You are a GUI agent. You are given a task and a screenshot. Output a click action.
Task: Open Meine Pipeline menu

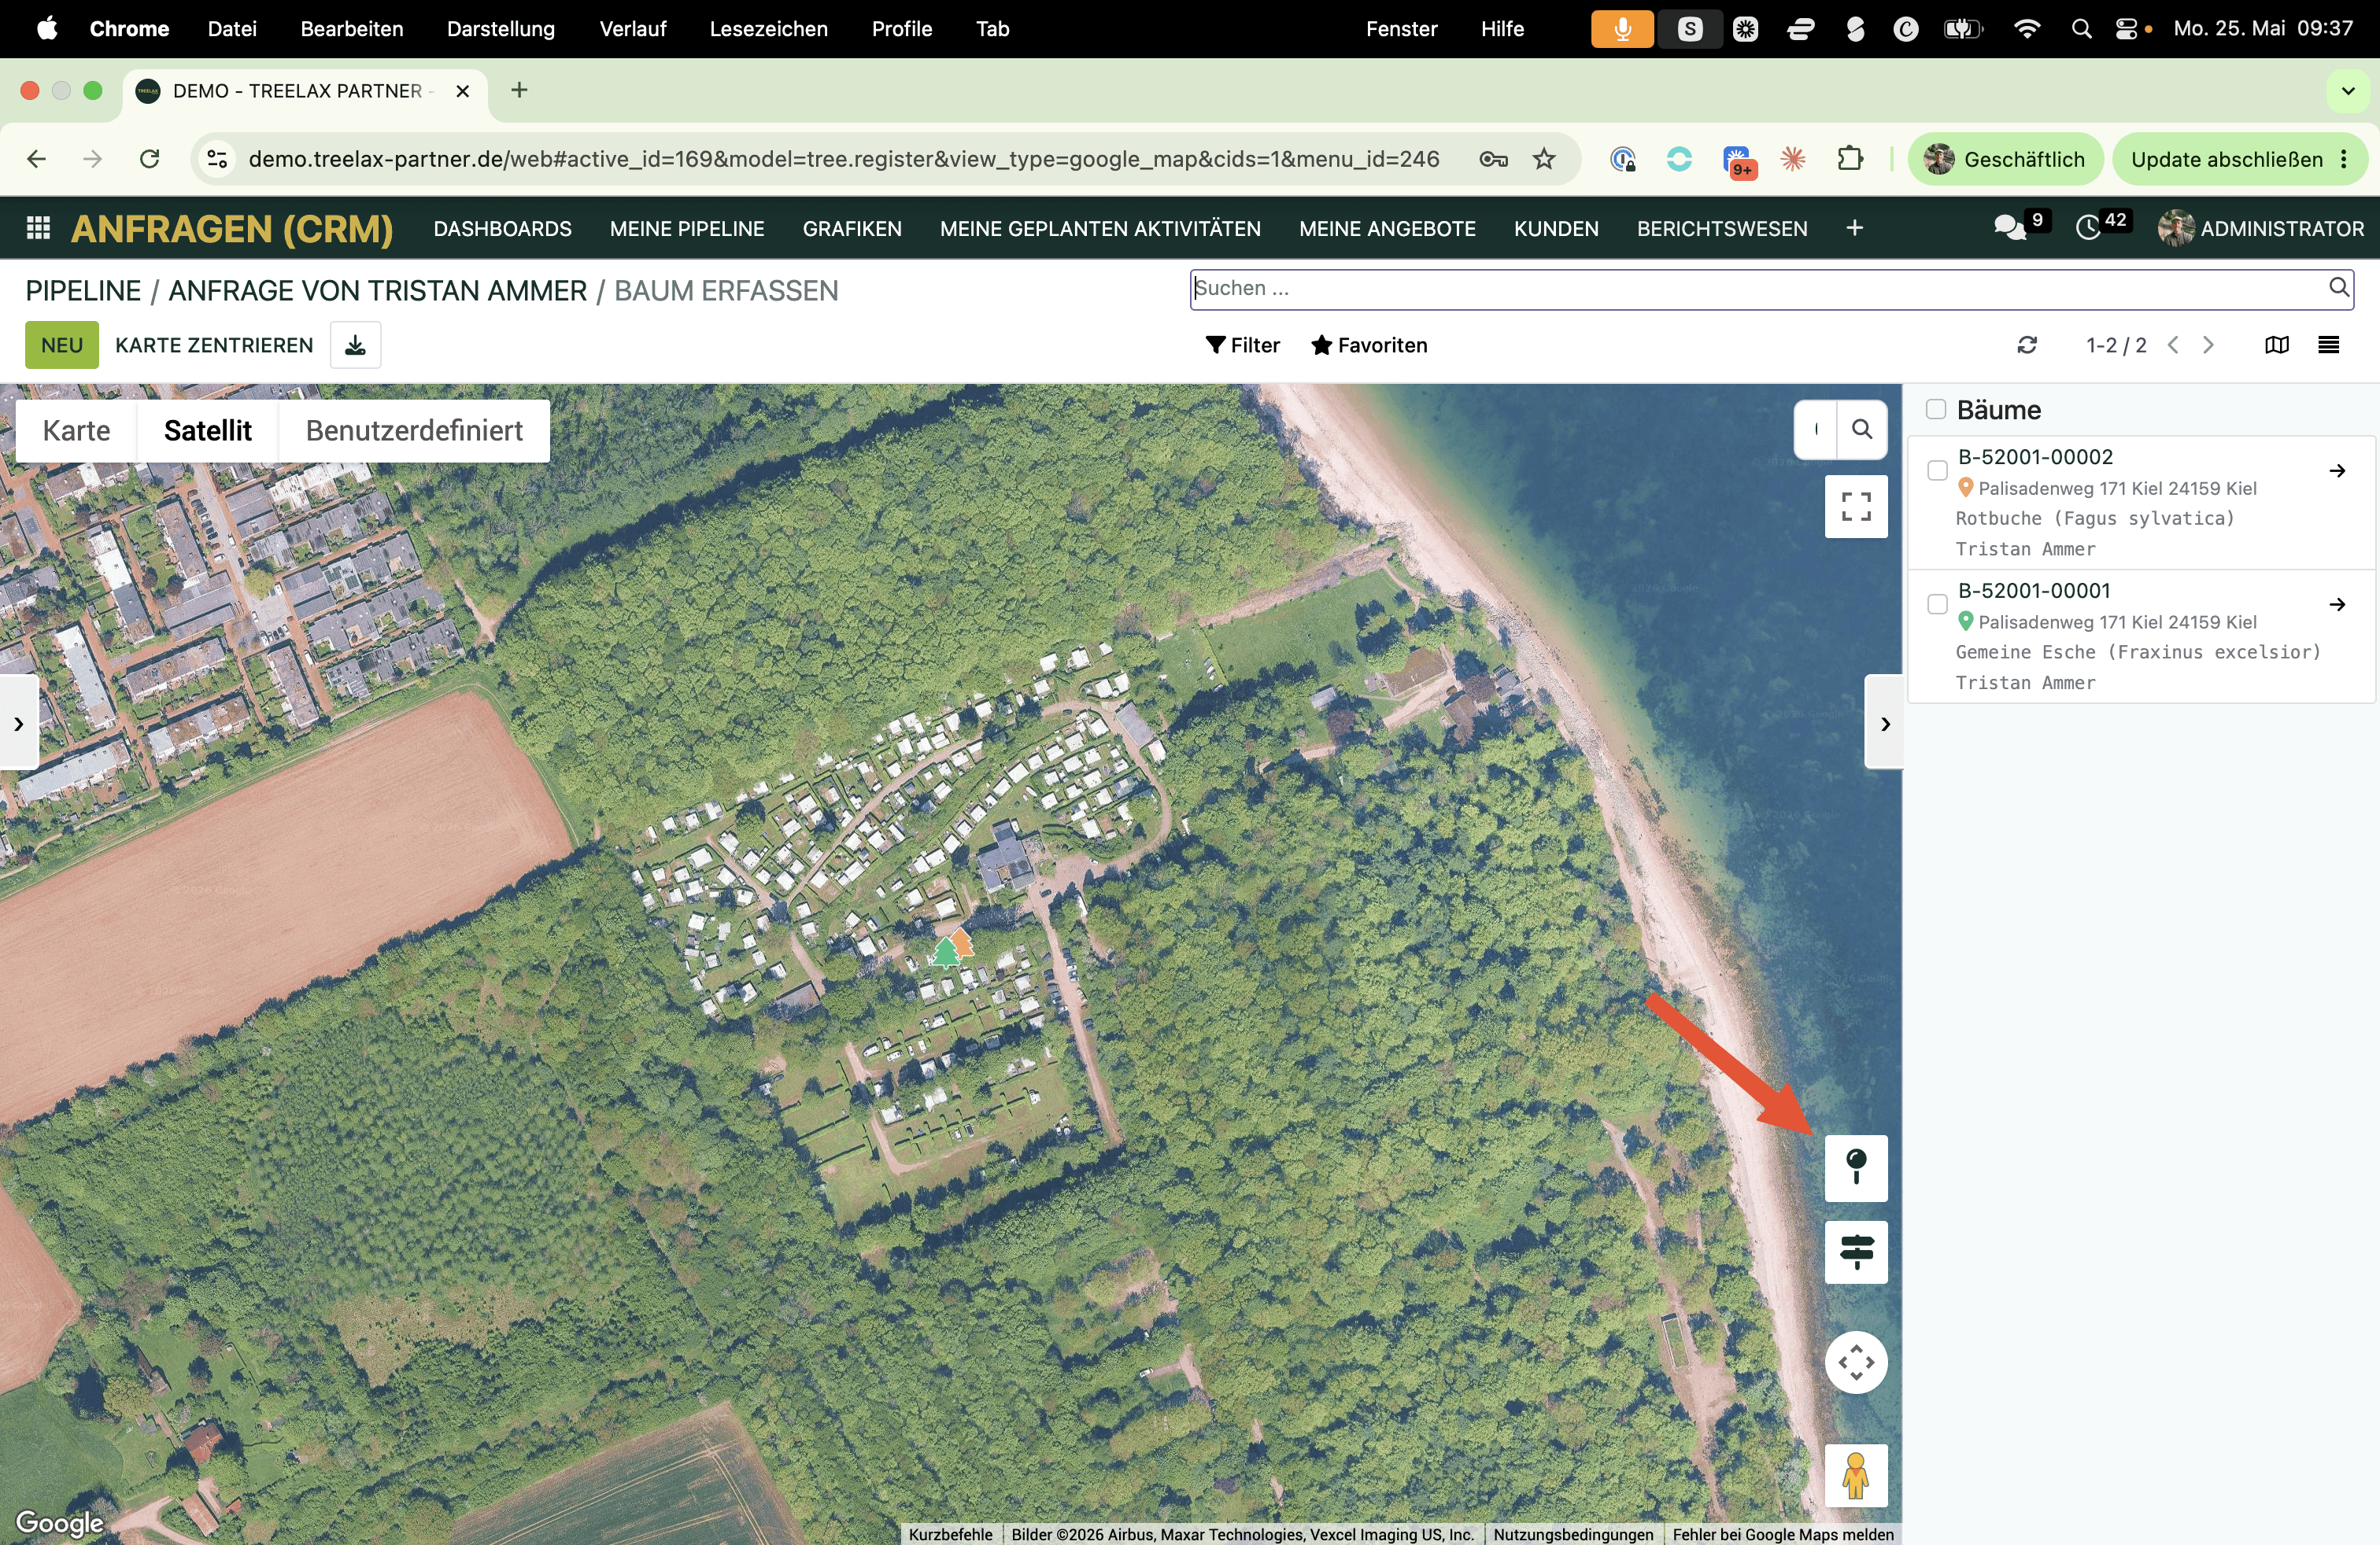point(687,228)
